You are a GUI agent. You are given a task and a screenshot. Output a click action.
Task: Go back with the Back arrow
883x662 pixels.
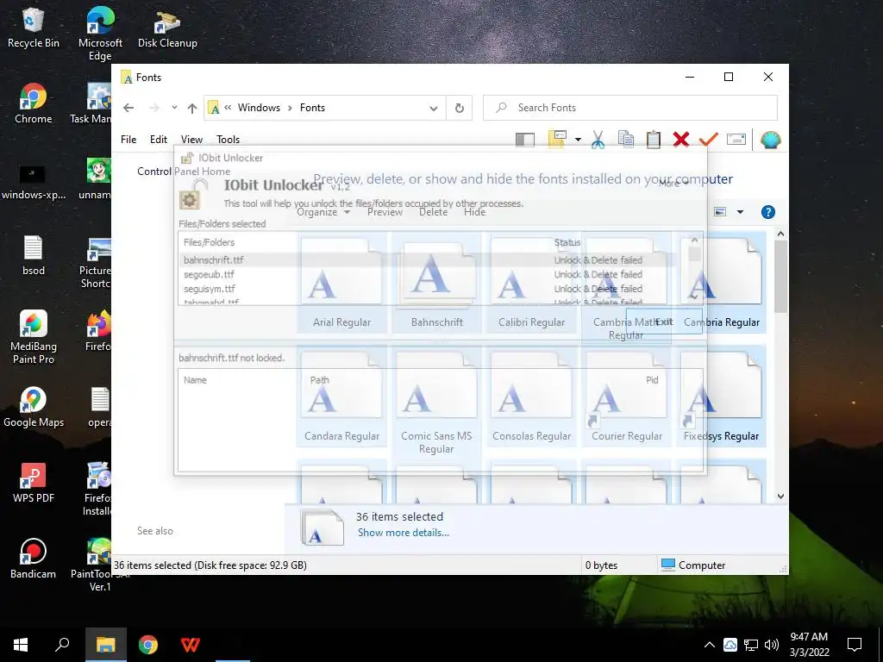(x=128, y=108)
